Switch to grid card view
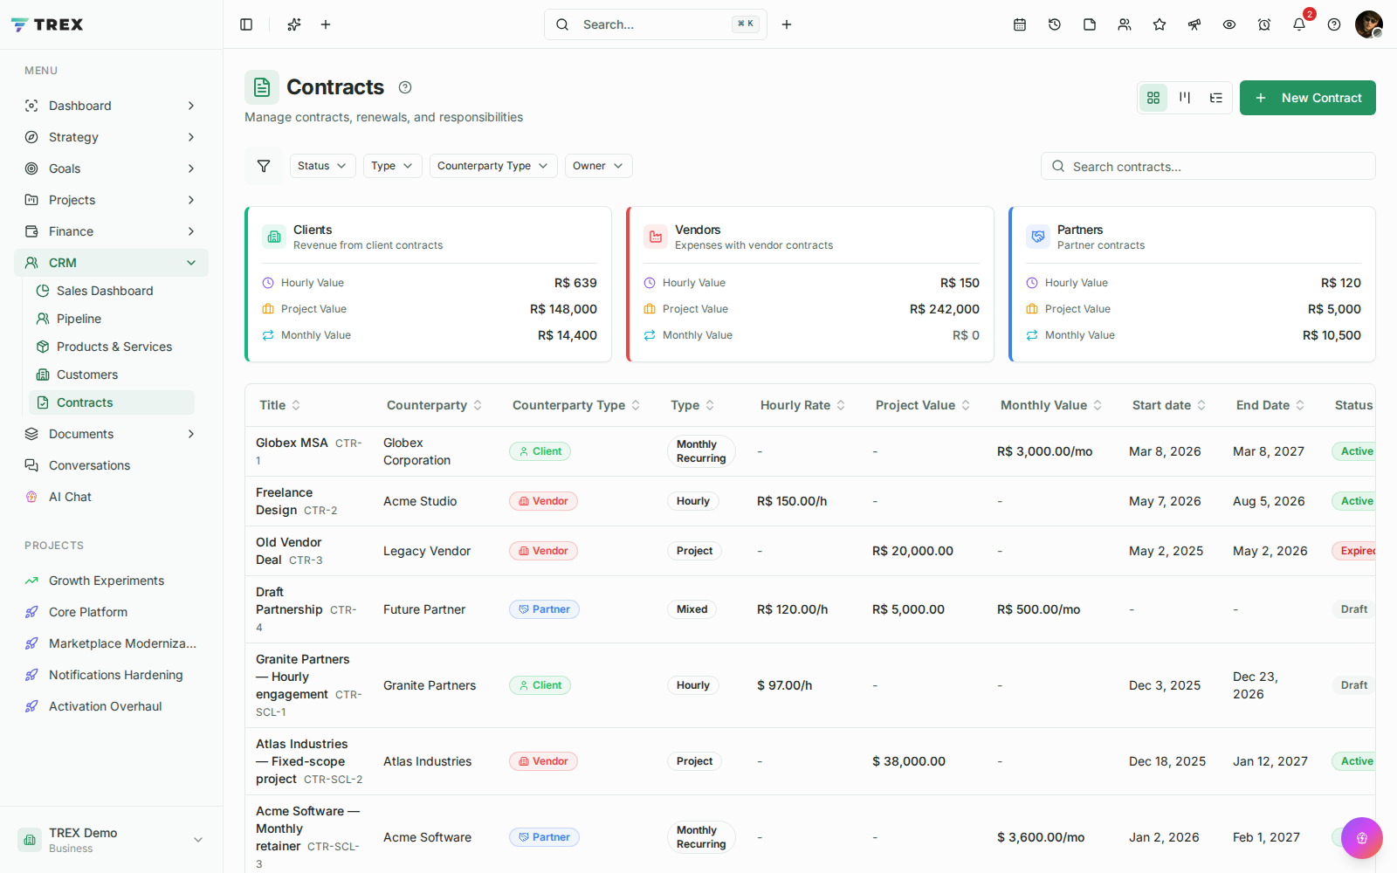 click(x=1153, y=98)
